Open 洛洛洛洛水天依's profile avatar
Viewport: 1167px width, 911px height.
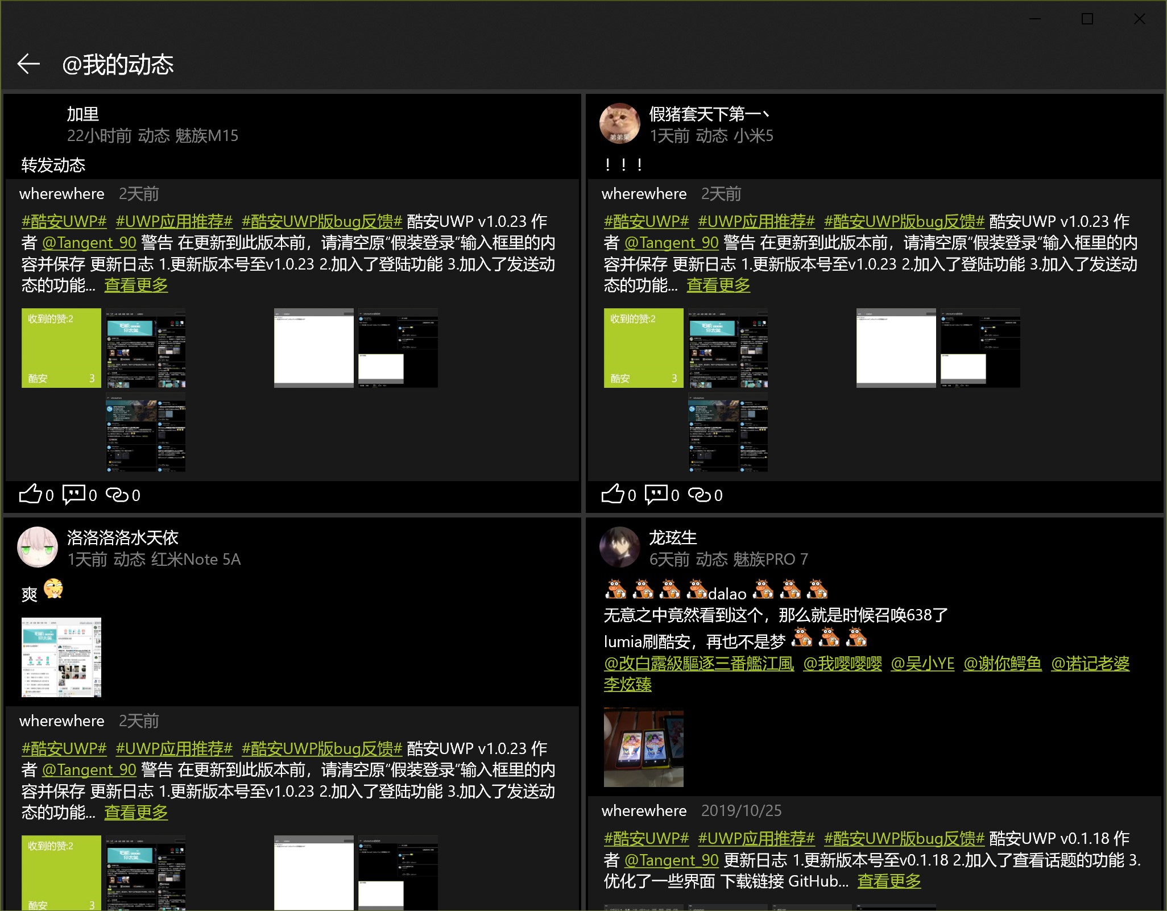(38, 547)
